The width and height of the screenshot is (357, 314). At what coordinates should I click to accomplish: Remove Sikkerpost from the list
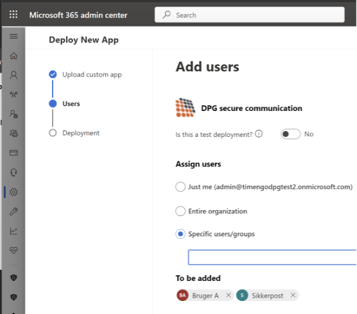click(293, 295)
